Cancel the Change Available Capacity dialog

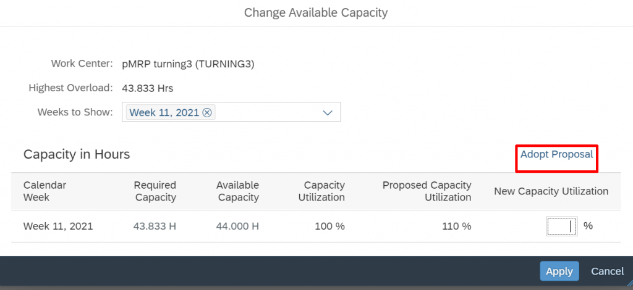click(x=607, y=271)
